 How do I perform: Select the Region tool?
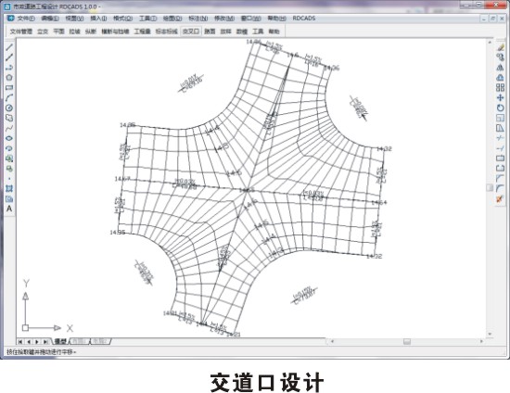pyautogui.click(x=9, y=198)
